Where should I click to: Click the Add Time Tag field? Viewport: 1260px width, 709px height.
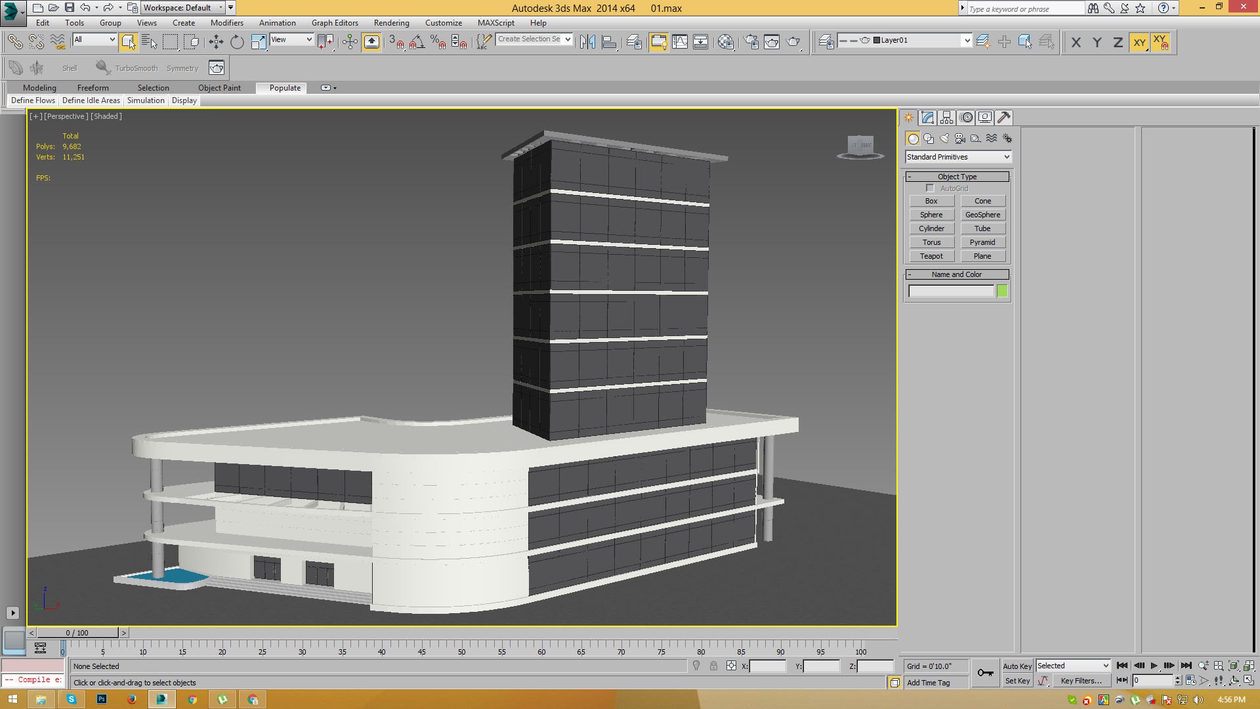pyautogui.click(x=936, y=683)
